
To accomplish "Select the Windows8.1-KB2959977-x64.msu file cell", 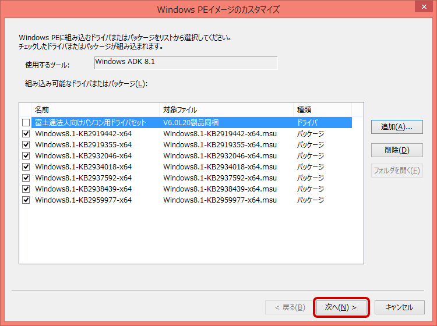I will coord(220,200).
